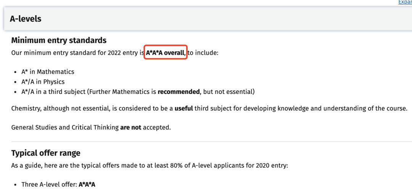Click the A* in Mathematics bullet

pos(48,72)
